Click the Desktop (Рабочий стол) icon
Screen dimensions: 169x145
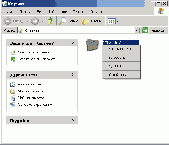(13, 84)
